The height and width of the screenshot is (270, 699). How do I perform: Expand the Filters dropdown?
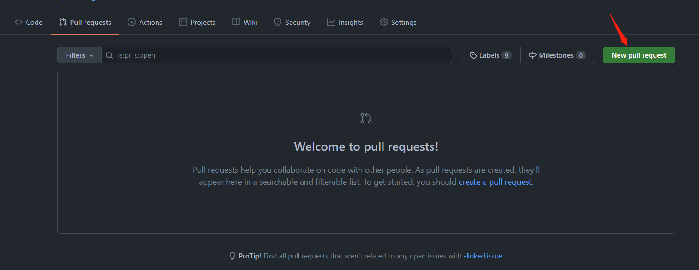[x=79, y=55]
